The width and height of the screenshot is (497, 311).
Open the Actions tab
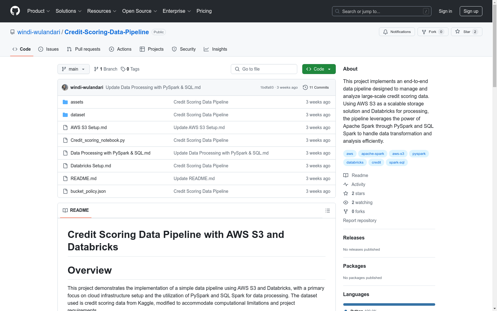coord(120,49)
